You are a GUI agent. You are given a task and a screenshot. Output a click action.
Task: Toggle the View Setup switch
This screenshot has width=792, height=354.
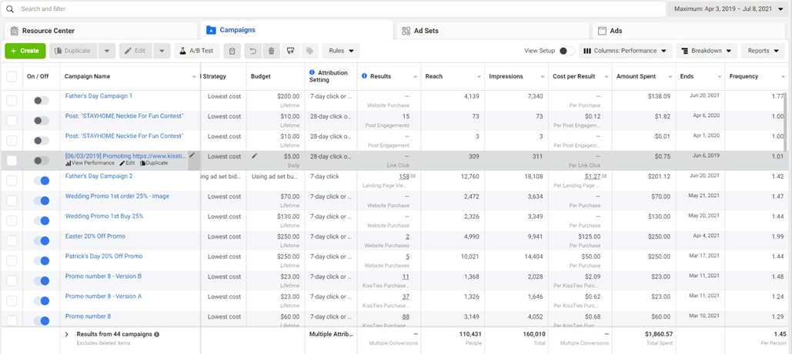pyautogui.click(x=566, y=51)
